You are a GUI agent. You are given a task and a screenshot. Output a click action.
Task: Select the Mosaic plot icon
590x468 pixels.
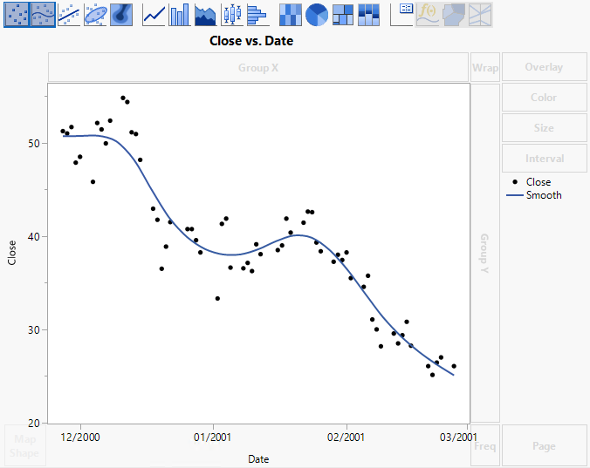[x=368, y=15]
